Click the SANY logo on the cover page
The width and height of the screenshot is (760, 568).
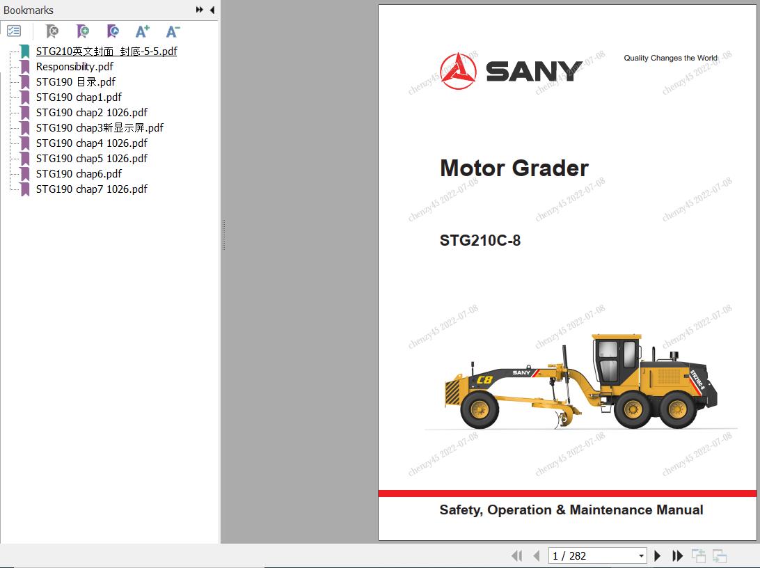click(x=511, y=71)
